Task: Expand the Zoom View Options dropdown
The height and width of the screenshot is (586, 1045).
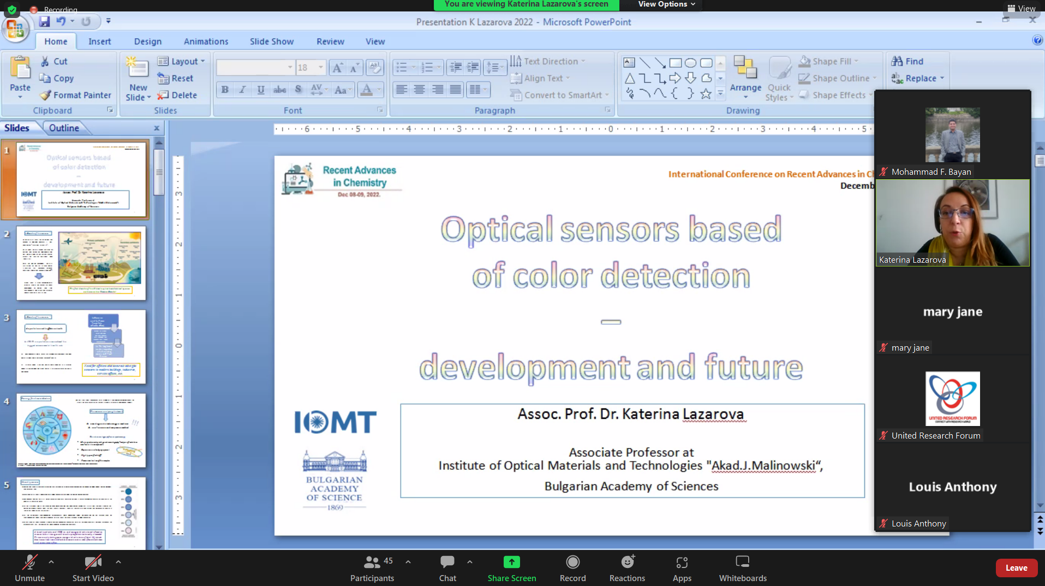Action: 666,4
